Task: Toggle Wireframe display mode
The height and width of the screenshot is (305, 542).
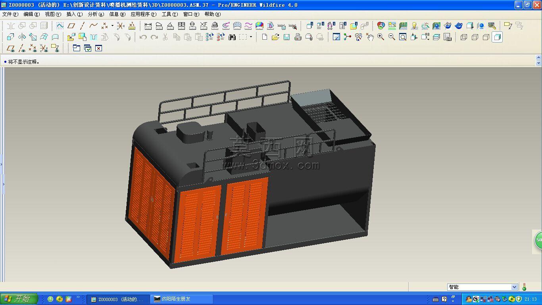Action: click(x=463, y=37)
